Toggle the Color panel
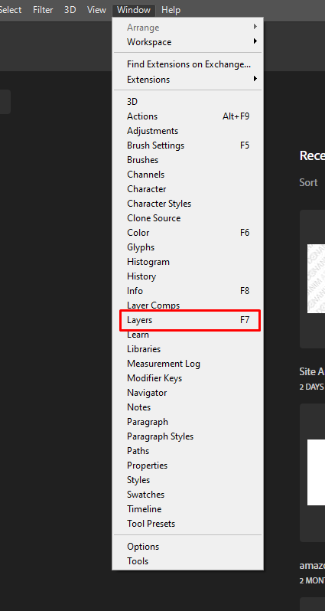 (x=188, y=233)
